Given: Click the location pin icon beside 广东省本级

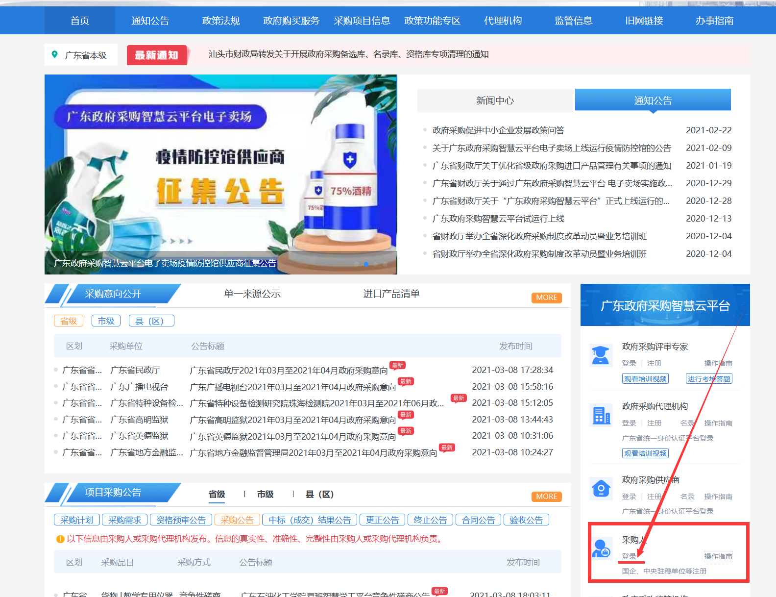Looking at the screenshot, I should pyautogui.click(x=55, y=54).
